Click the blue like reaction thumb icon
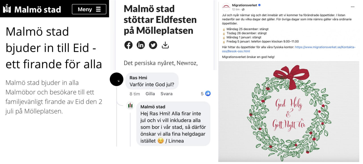This screenshot has width=363, height=164. (208, 94)
